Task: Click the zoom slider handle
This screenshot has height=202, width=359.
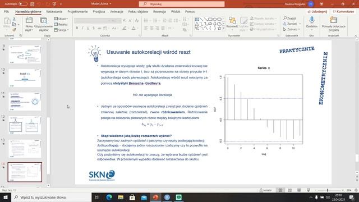Action: 328,190
